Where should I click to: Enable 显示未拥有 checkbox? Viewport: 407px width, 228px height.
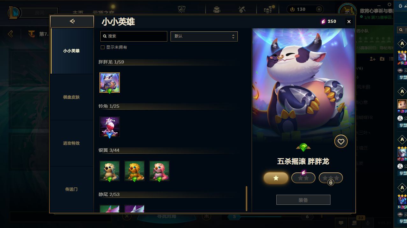[x=103, y=47]
